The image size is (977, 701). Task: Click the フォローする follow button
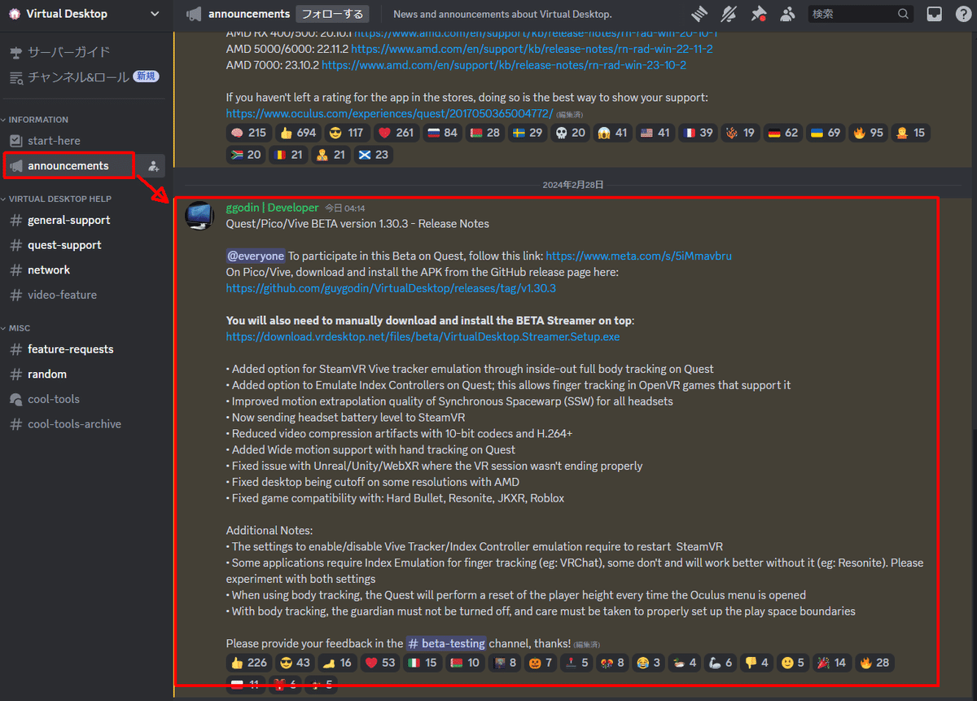coord(331,14)
